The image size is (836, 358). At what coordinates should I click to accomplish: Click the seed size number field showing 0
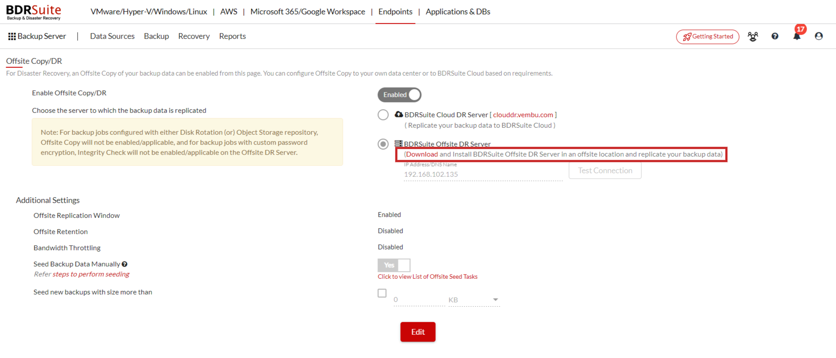pos(419,300)
